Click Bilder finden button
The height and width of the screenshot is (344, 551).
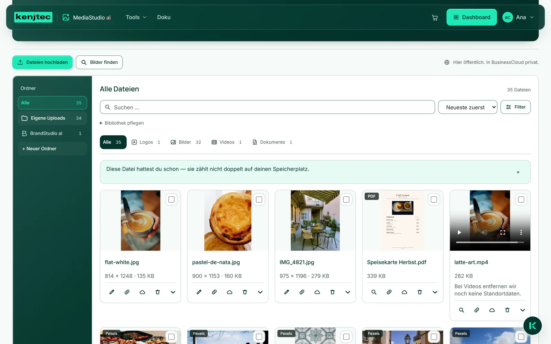pyautogui.click(x=99, y=62)
